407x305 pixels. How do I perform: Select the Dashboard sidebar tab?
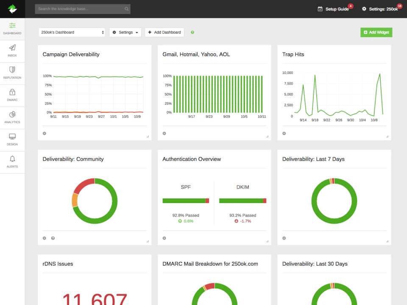point(12,28)
